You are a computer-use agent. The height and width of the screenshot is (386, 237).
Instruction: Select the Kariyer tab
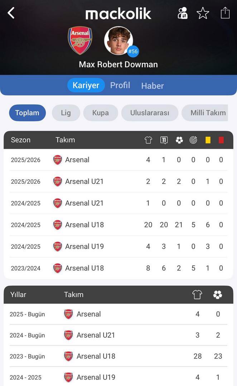pyautogui.click(x=86, y=85)
